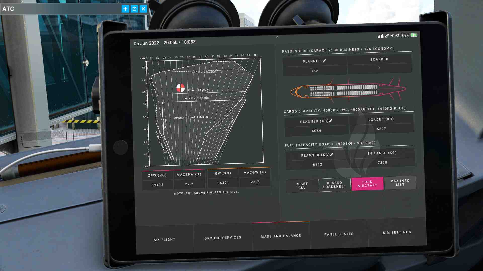Open the Panel States tab
Viewport: 483px width, 271px height.
coord(339,234)
